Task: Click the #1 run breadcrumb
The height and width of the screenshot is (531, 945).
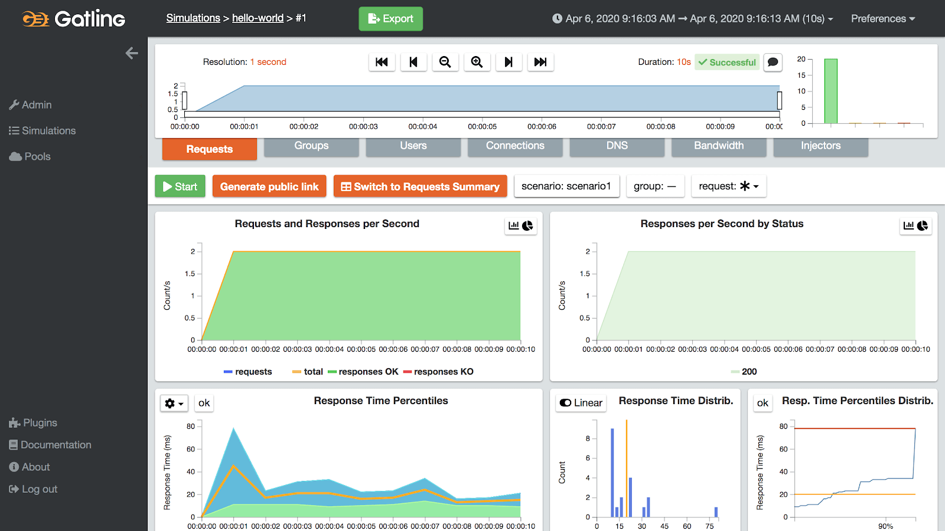Action: click(301, 18)
